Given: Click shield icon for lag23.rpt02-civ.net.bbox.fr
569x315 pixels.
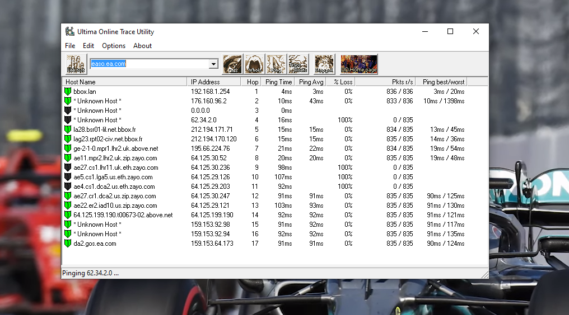Looking at the screenshot, I should click(68, 139).
